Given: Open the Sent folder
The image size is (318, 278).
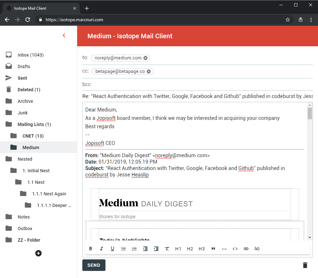Looking at the screenshot, I should (x=38, y=78).
